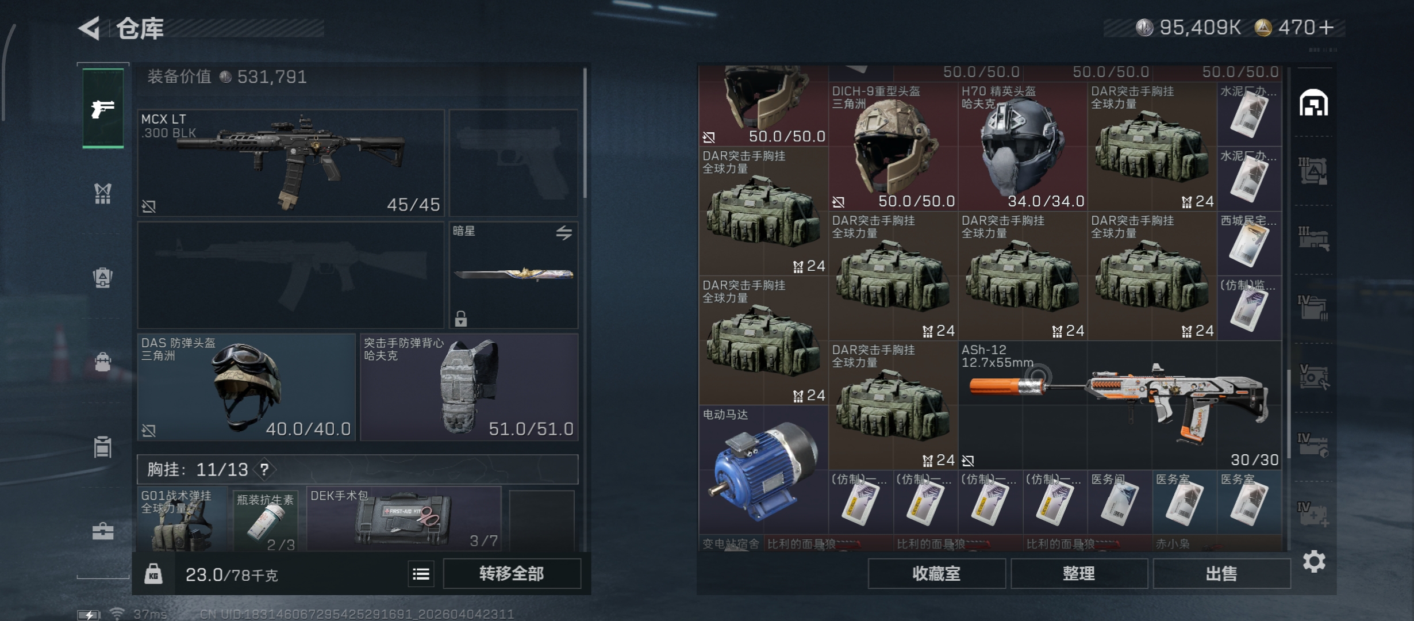The image size is (1414, 621).
Task: Toggle the item list view icon
Action: point(421,574)
